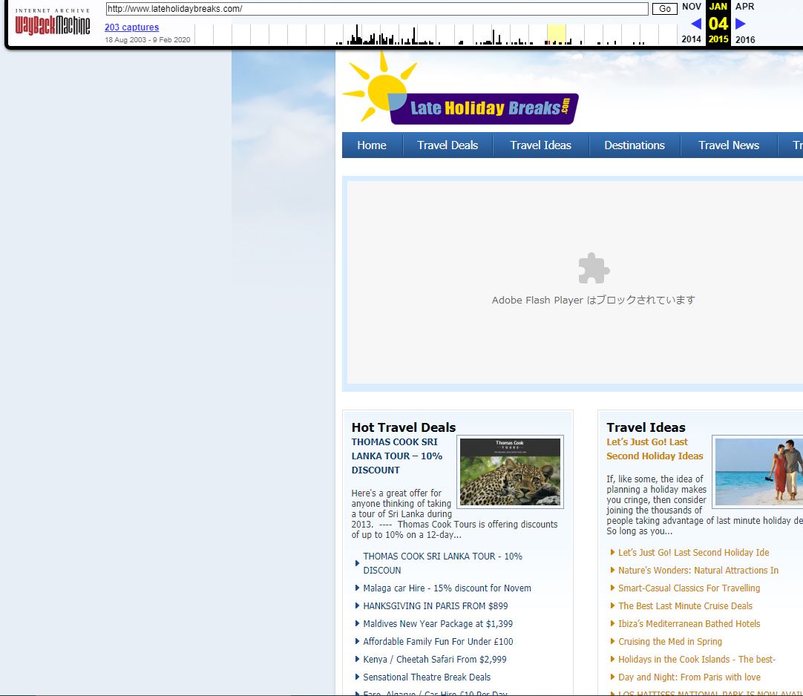Click arrow bullet beside Malaga car Hire
The height and width of the screenshot is (696, 803).
click(x=358, y=588)
